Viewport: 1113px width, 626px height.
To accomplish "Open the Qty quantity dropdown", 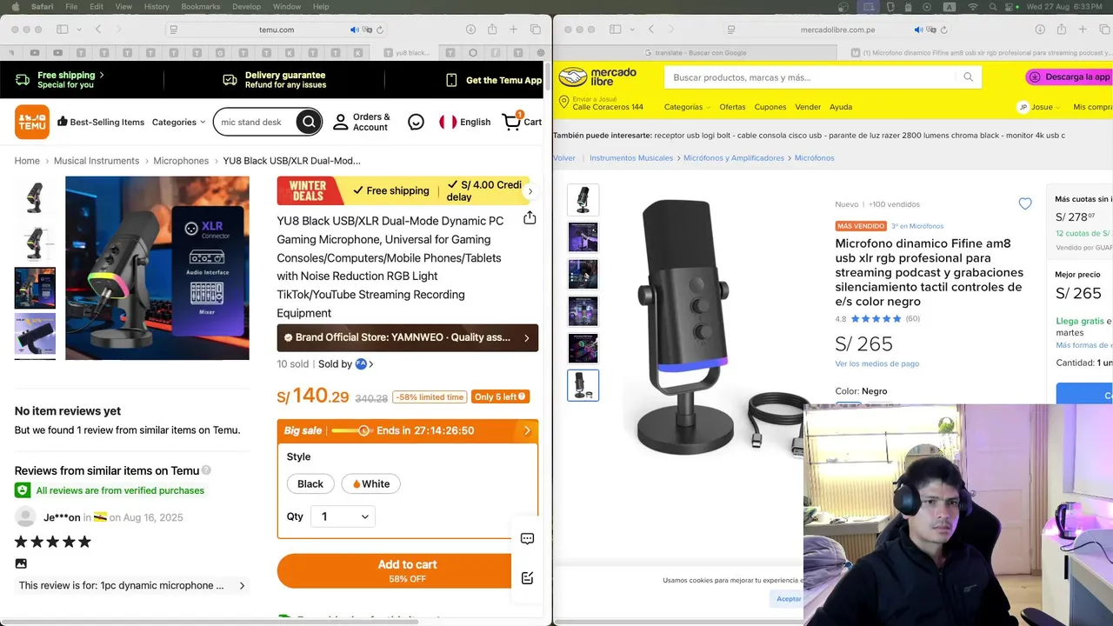I will pyautogui.click(x=343, y=516).
